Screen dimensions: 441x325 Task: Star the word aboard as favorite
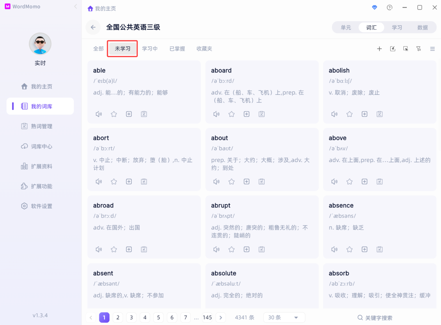[231, 114]
